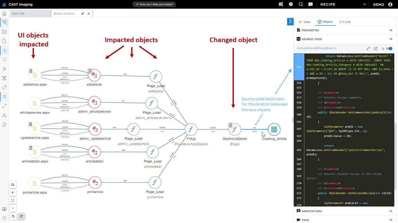Expand the PROPERTIES section
Screen dimensions: 398x223
click(391, 30)
